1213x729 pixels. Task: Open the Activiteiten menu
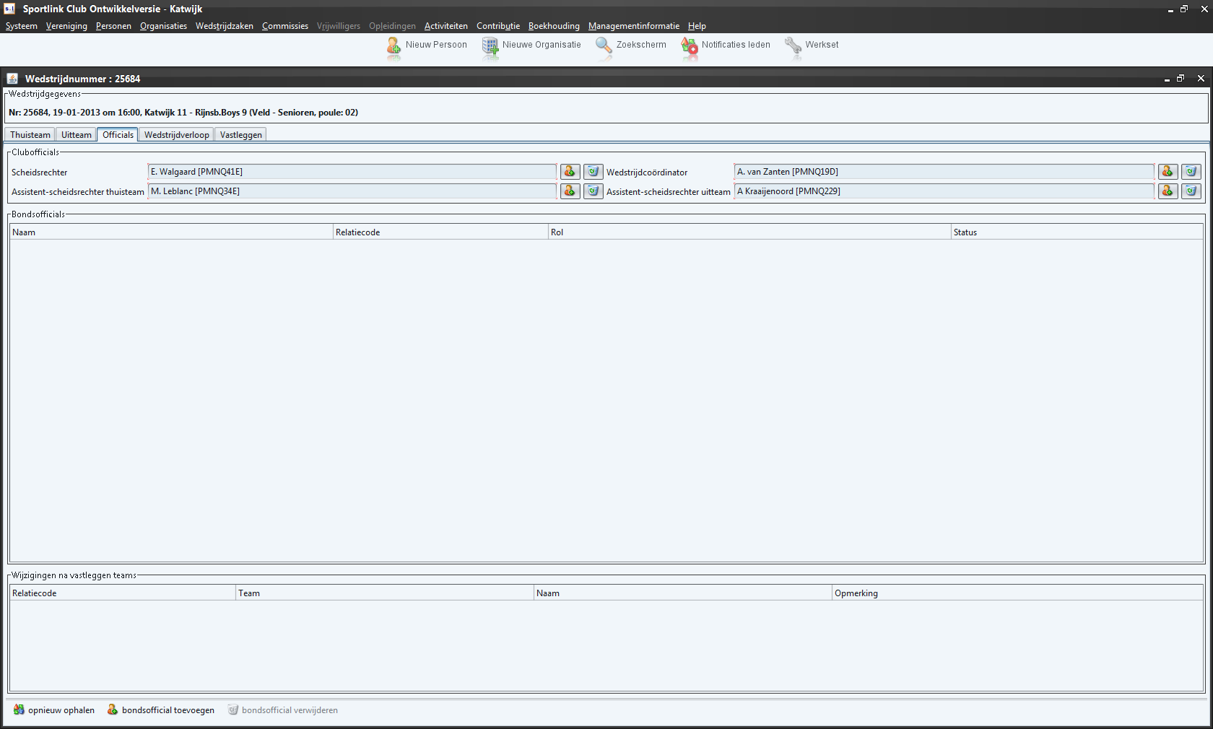tap(446, 26)
